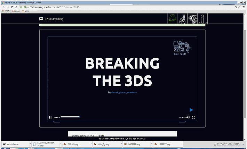Enter fullscreen mode on the video player
This screenshot has width=247, height=149.
194,117
